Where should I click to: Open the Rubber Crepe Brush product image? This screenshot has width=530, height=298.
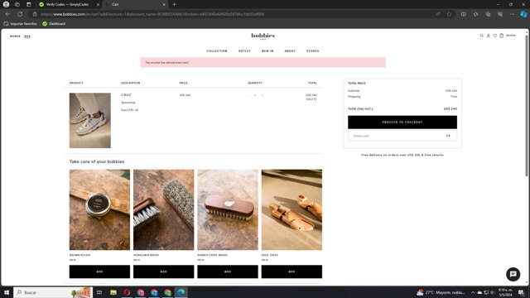pos(228,209)
